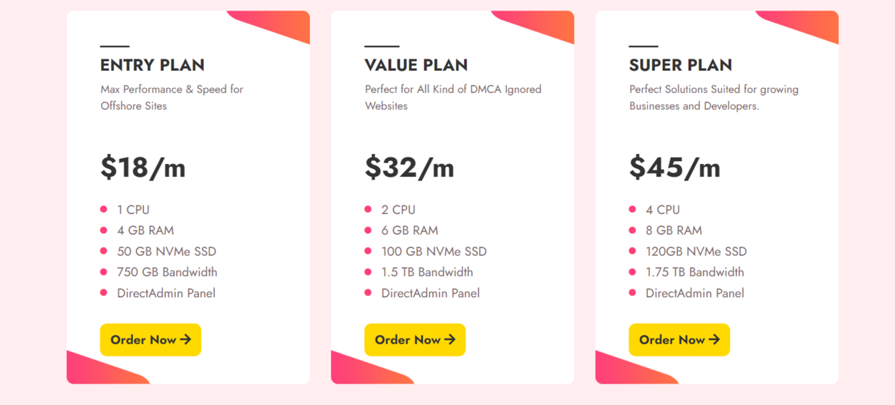
Task: Click Order Now for the Super Plan
Action: pyautogui.click(x=679, y=340)
